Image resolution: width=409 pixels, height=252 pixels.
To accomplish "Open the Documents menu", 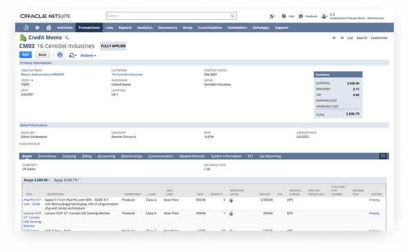I will point(167,27).
